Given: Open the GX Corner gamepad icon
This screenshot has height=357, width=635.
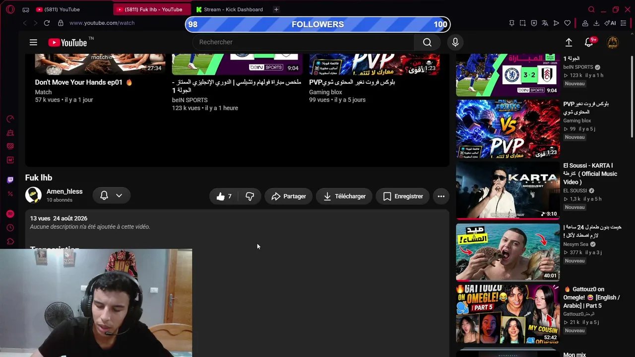Looking at the screenshot, I should [x=26, y=9].
